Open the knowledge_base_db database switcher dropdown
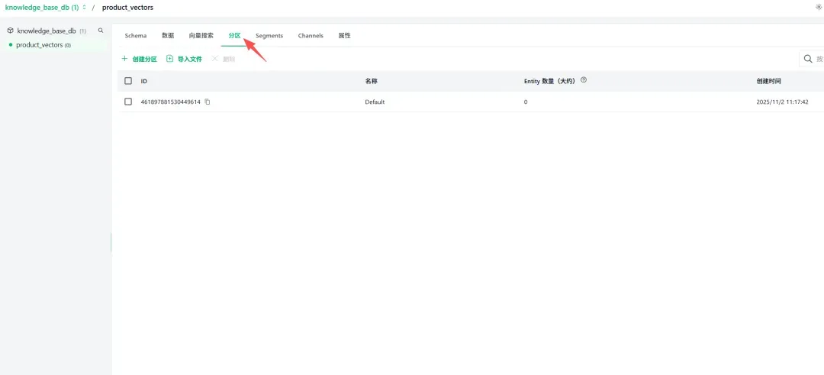The height and width of the screenshot is (375, 824). (45, 8)
